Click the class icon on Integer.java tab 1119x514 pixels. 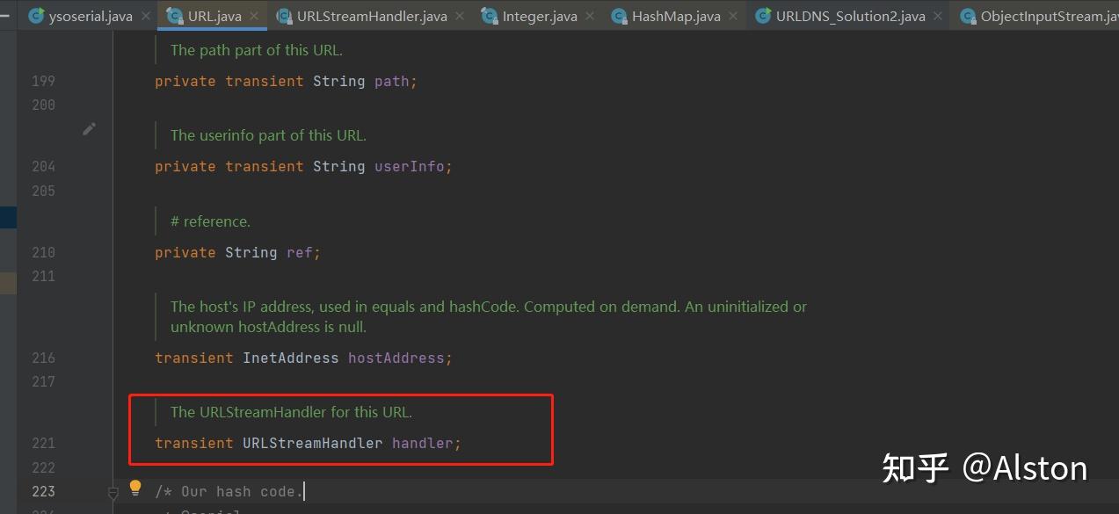tap(490, 16)
